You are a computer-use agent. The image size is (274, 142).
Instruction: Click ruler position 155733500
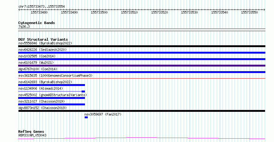(x=99, y=12)
